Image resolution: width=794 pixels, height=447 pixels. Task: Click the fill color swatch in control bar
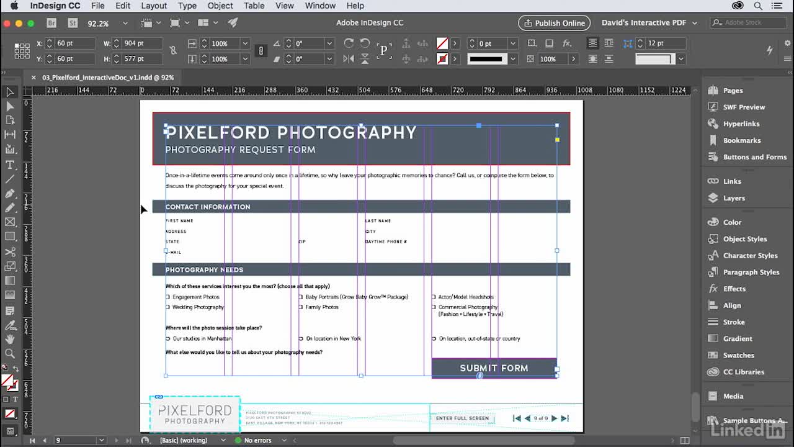442,43
